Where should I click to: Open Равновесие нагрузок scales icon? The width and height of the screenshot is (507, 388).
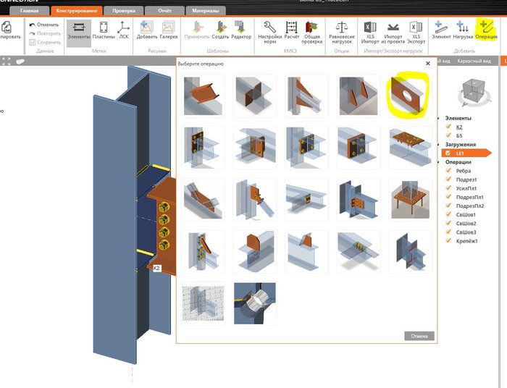342,33
